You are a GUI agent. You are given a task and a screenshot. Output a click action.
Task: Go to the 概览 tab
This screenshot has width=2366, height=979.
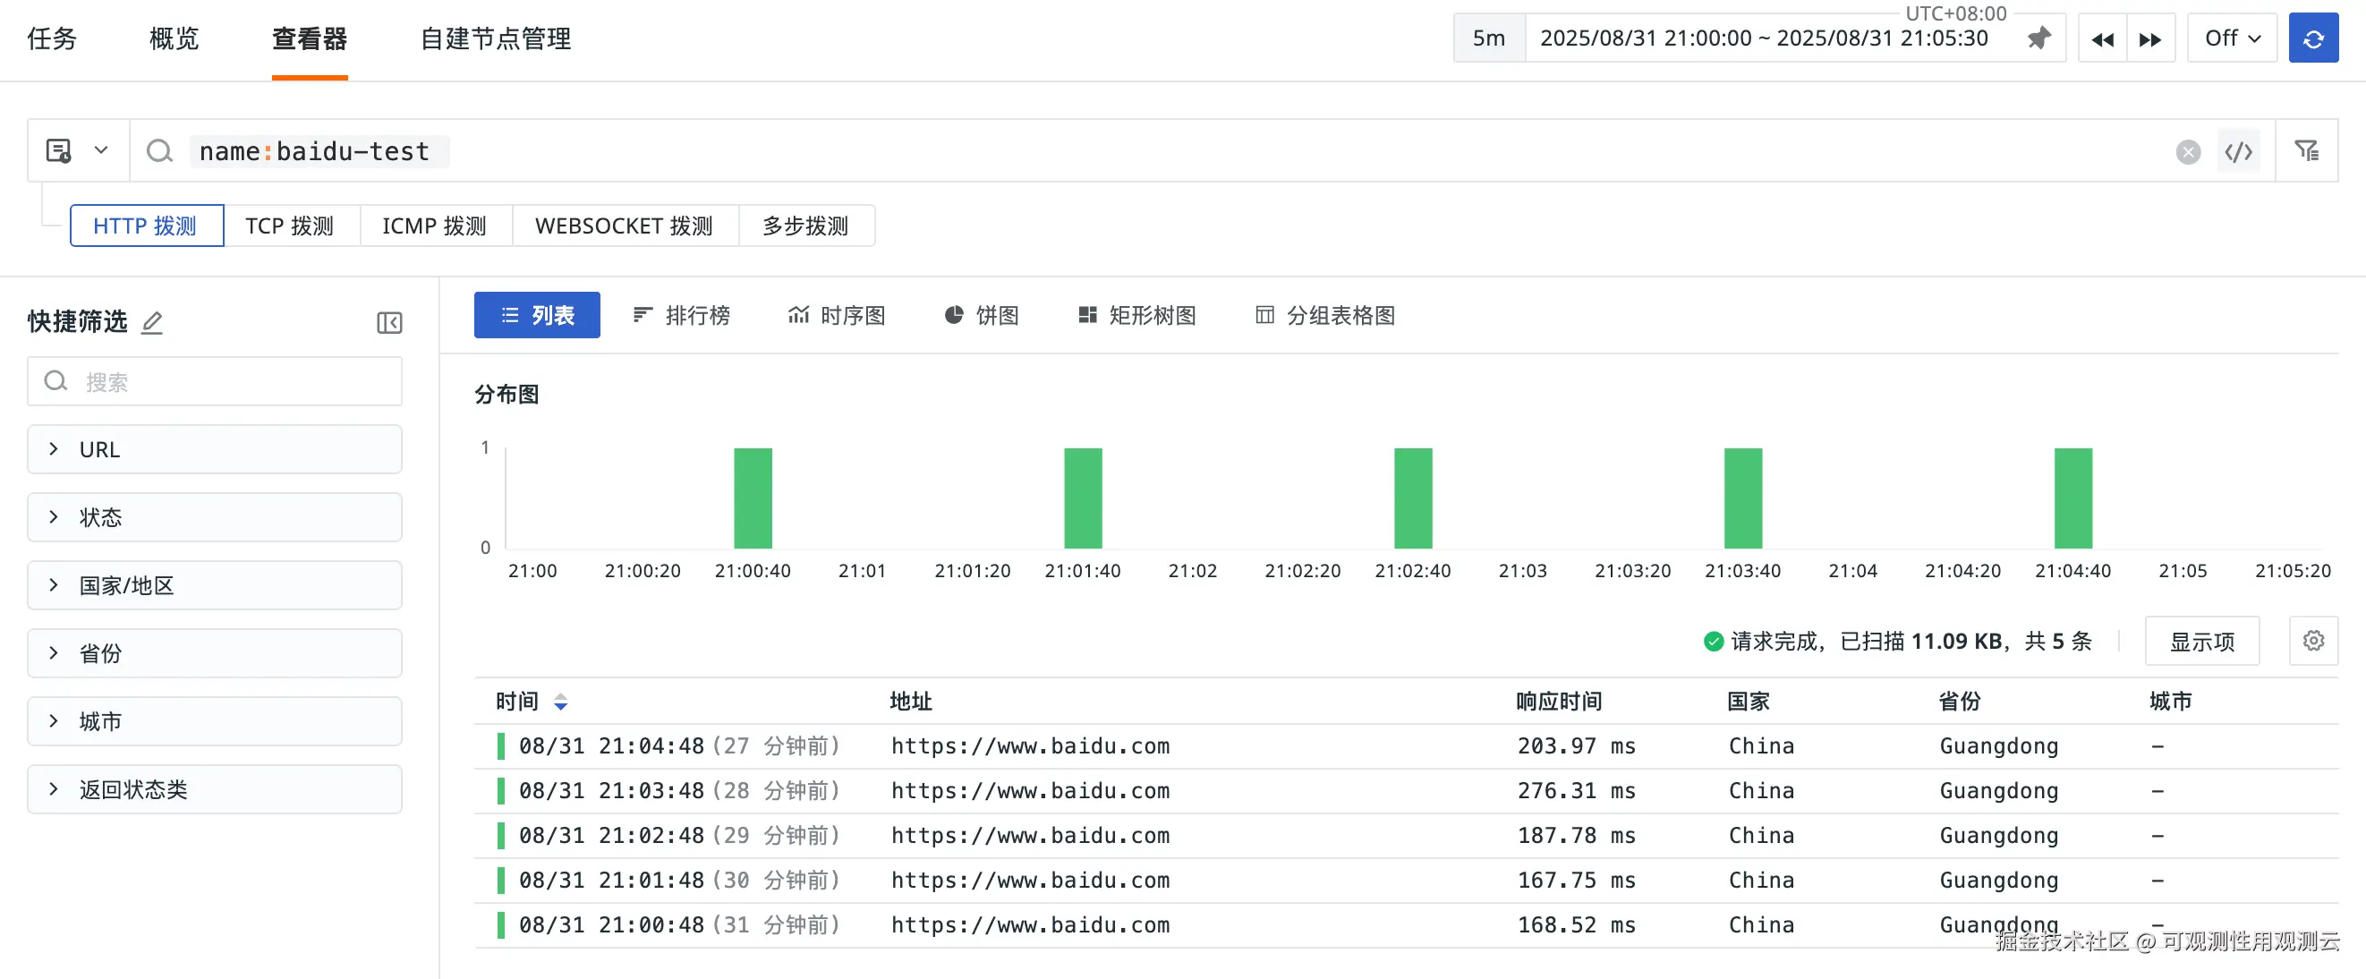pyautogui.click(x=174, y=38)
